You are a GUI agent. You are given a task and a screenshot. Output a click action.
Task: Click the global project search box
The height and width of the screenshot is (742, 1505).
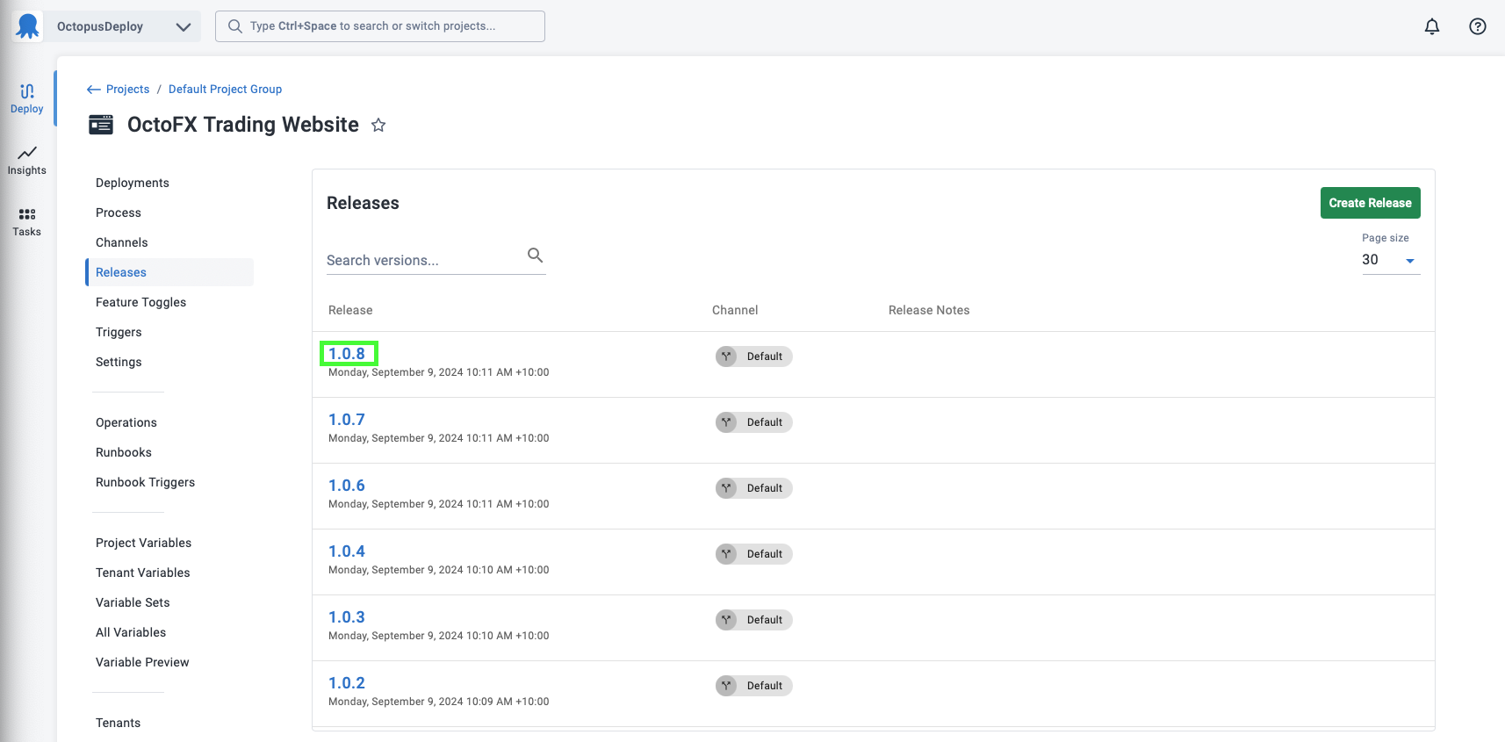coord(380,26)
